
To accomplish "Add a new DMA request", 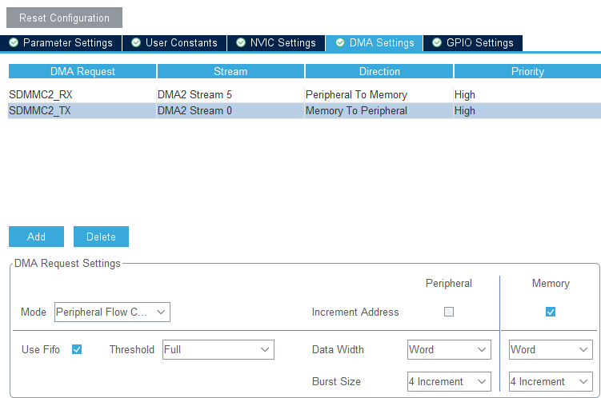I will (37, 237).
